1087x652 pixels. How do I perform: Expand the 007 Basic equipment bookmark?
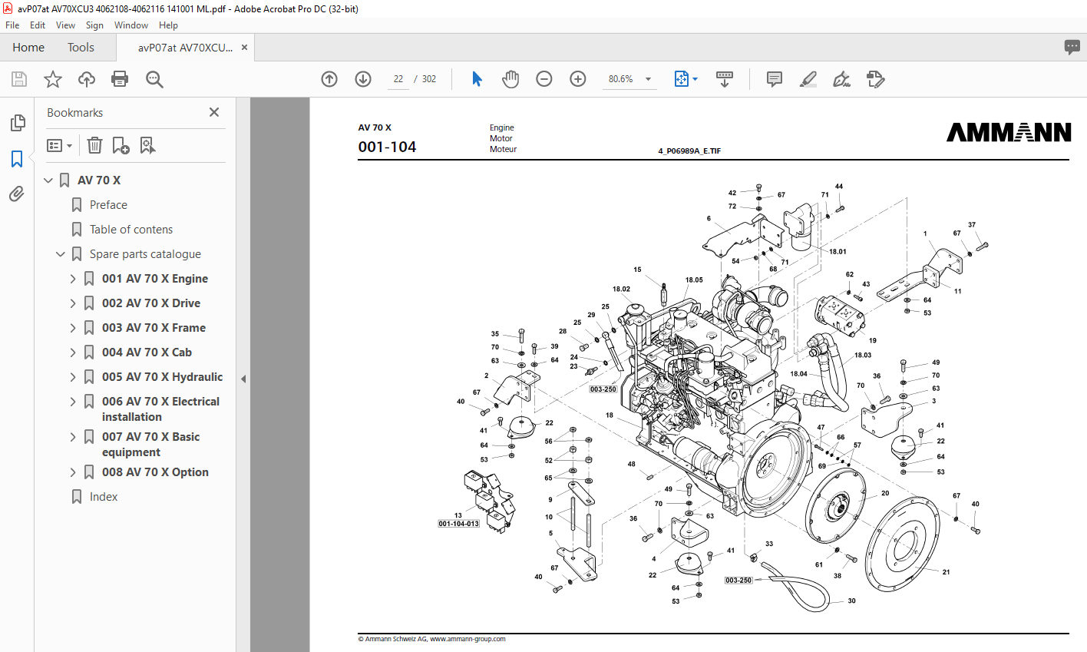click(73, 437)
